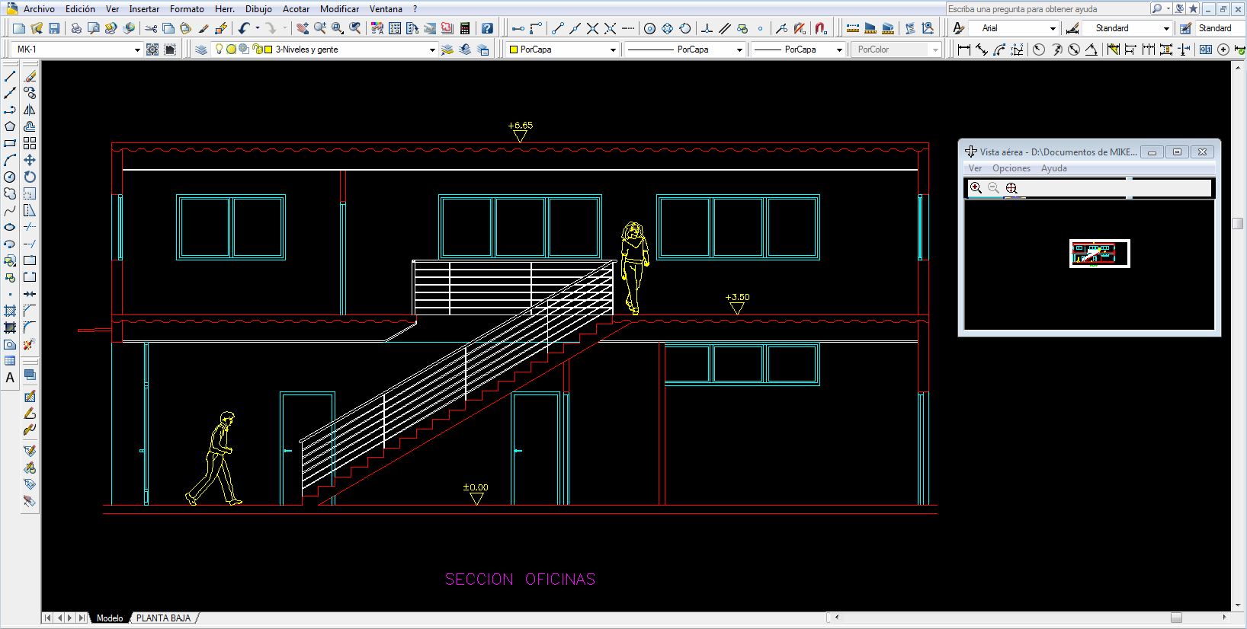
Task: Toggle layer freeze sun icon
Action: [x=231, y=49]
